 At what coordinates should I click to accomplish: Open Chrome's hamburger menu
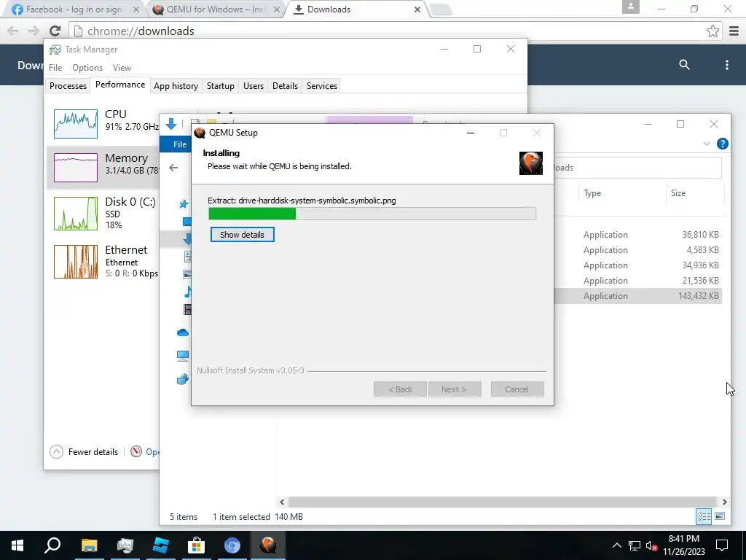[734, 31]
